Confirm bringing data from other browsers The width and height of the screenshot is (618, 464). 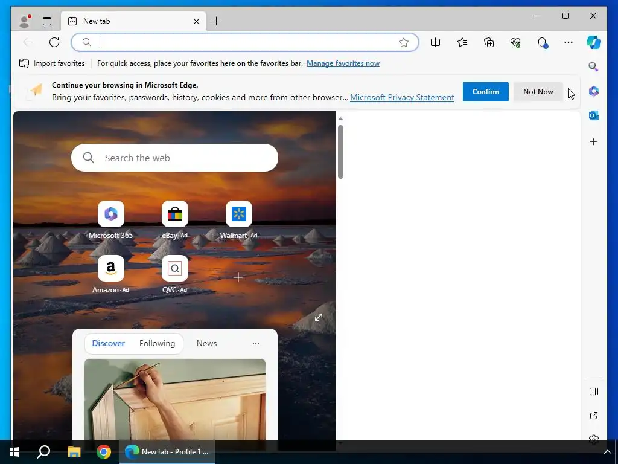pyautogui.click(x=486, y=92)
